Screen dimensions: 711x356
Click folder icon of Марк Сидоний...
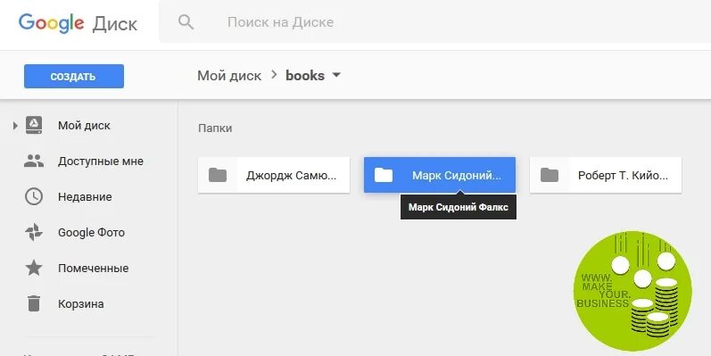point(384,175)
